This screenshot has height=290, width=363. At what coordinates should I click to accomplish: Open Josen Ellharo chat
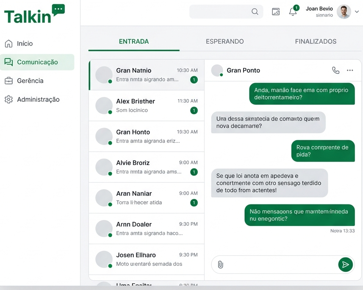point(146,259)
